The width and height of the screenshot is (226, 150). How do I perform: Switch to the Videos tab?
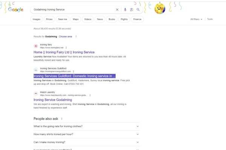click(x=88, y=19)
